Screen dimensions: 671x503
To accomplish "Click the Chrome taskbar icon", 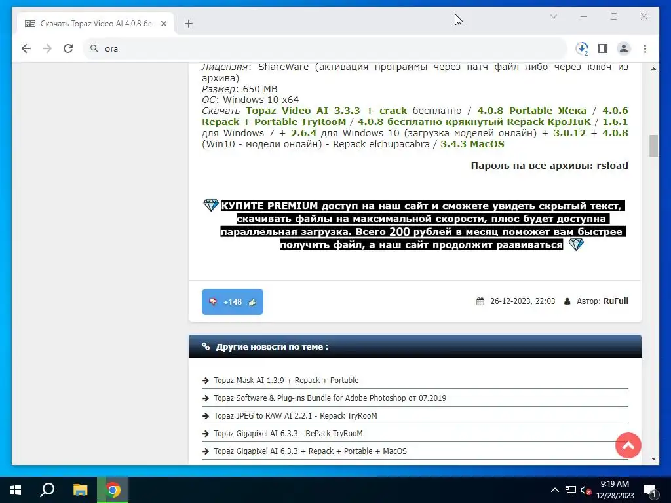I will coord(113,490).
